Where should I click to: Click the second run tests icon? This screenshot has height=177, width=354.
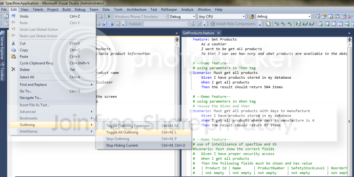pos(283,24)
